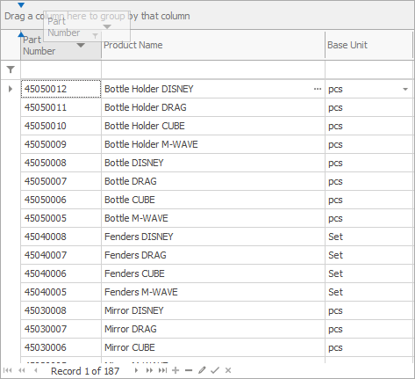The height and width of the screenshot is (379, 415).
Task: Jump to previous page of records
Action: [22, 370]
